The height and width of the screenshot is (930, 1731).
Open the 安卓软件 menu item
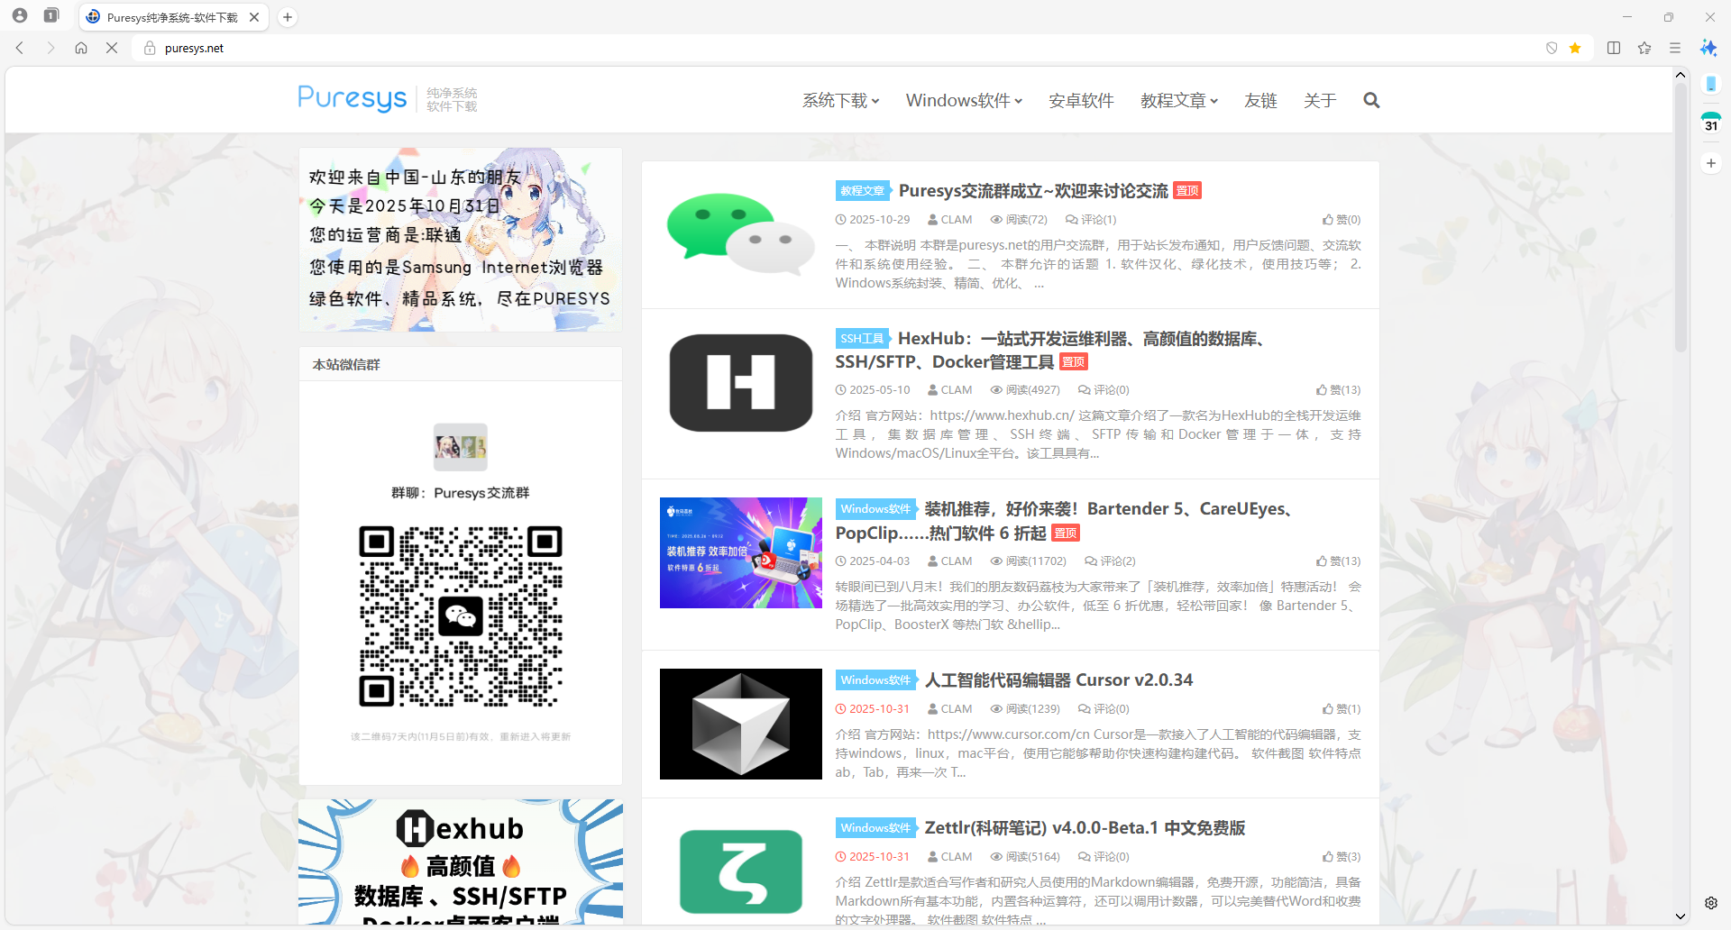1081,101
